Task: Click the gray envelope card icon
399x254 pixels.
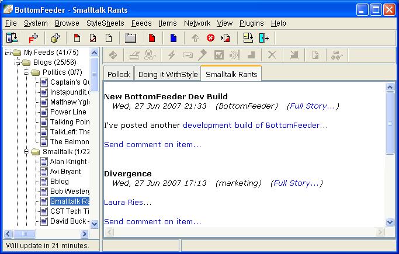Action: click(x=188, y=55)
